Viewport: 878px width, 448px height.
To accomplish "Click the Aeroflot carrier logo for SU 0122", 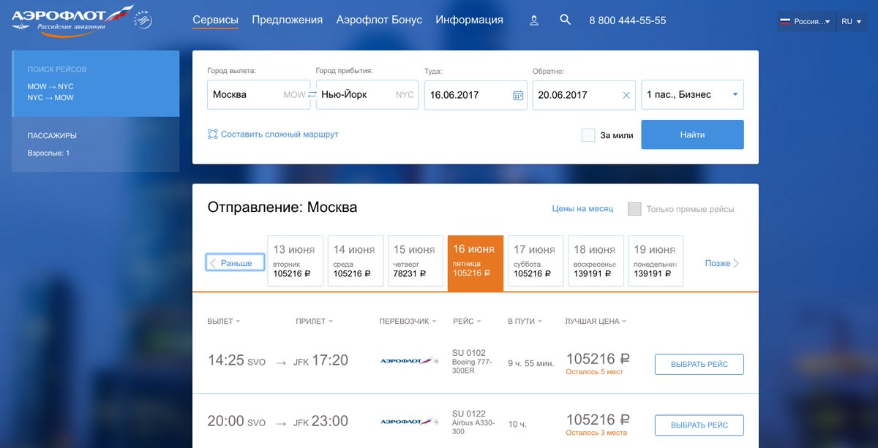I will coord(409,422).
